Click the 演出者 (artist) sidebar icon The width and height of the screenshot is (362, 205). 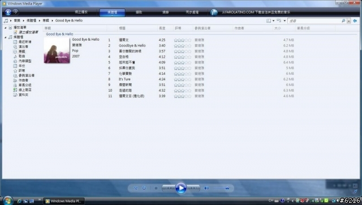tap(15, 46)
